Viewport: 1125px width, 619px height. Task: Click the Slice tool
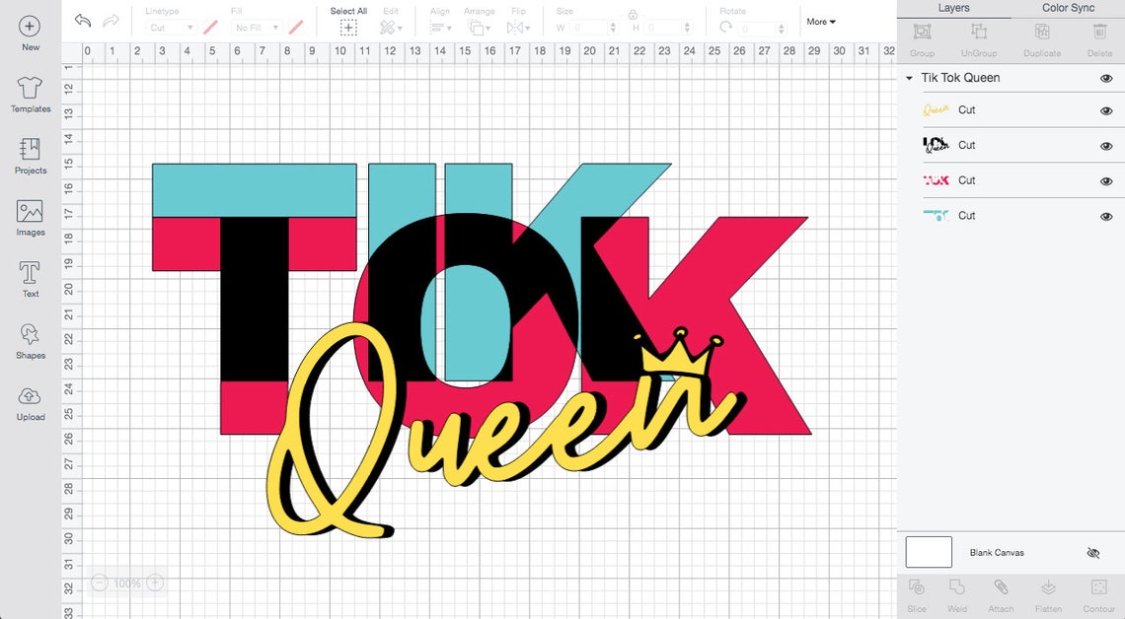[x=916, y=587]
